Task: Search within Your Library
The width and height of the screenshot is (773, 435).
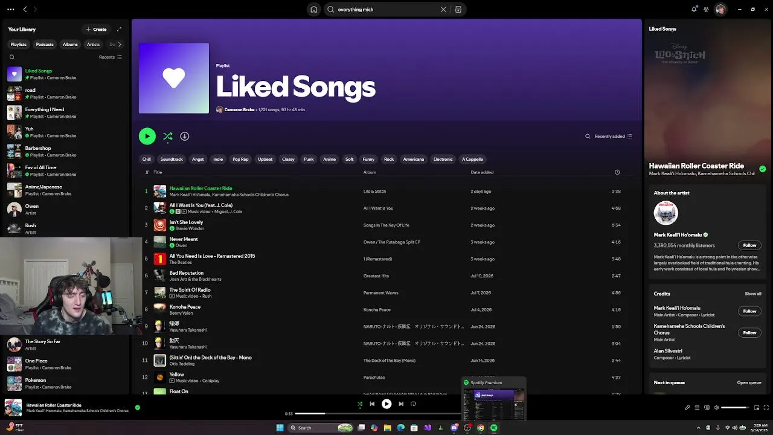Action: pyautogui.click(x=11, y=57)
